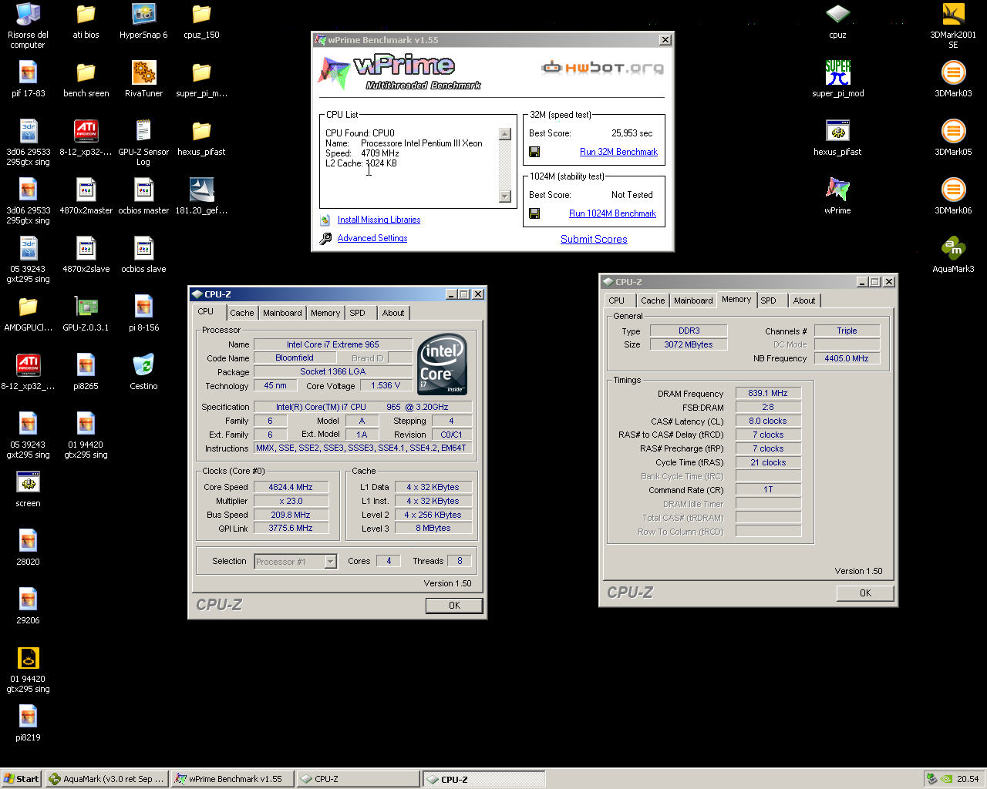This screenshot has width=987, height=789.
Task: Switch to Cache tab in left CPU-Z
Action: tap(241, 313)
